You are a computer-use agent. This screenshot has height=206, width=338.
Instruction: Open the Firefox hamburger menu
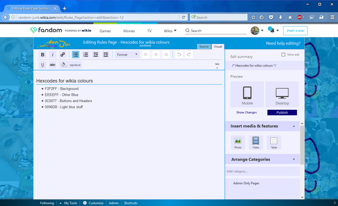pos(332,17)
